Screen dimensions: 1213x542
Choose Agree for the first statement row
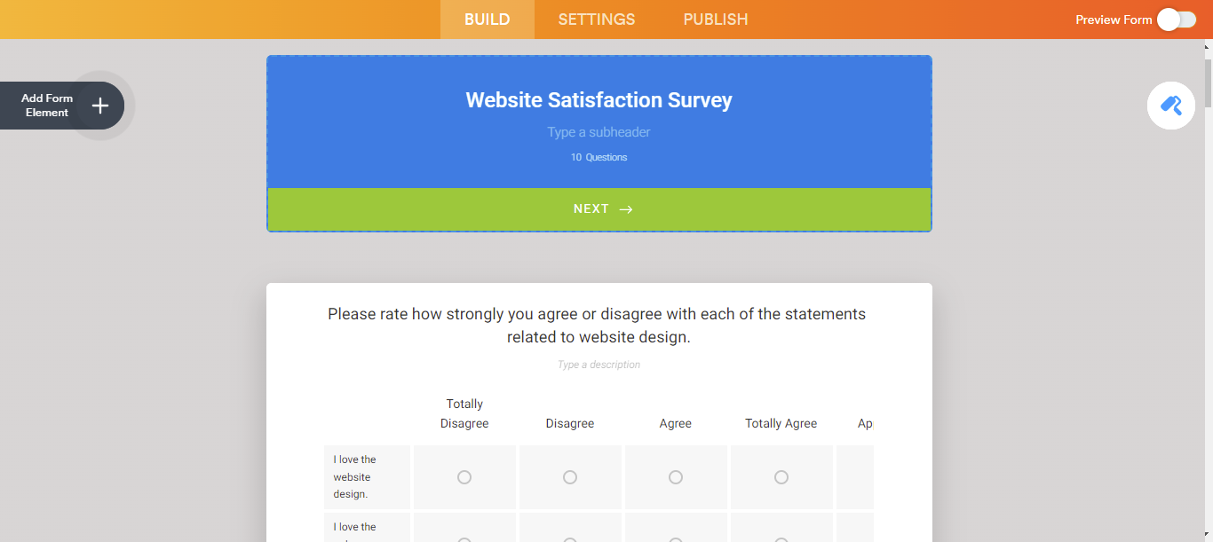pyautogui.click(x=676, y=476)
